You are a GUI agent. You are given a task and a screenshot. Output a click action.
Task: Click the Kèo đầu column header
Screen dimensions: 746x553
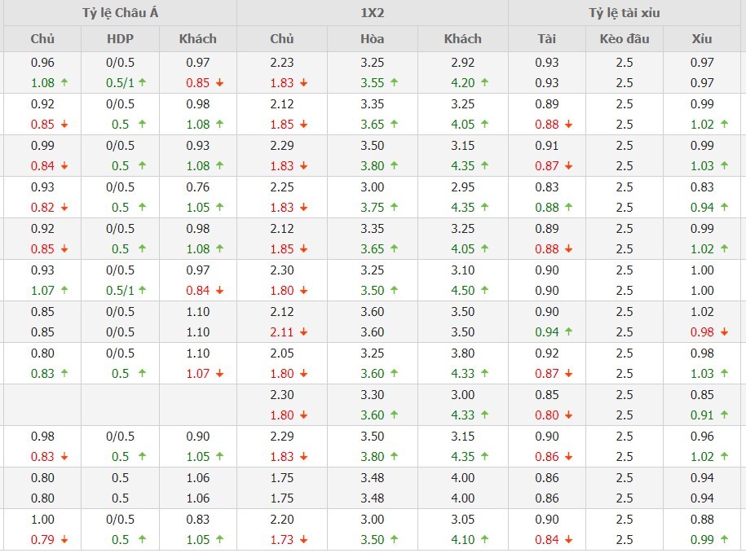(624, 38)
